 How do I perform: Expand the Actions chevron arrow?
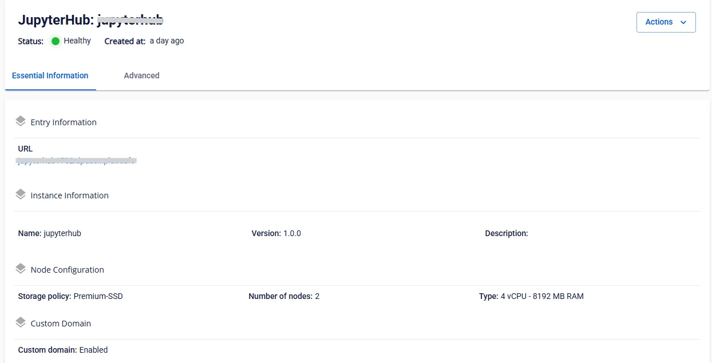[x=683, y=22]
